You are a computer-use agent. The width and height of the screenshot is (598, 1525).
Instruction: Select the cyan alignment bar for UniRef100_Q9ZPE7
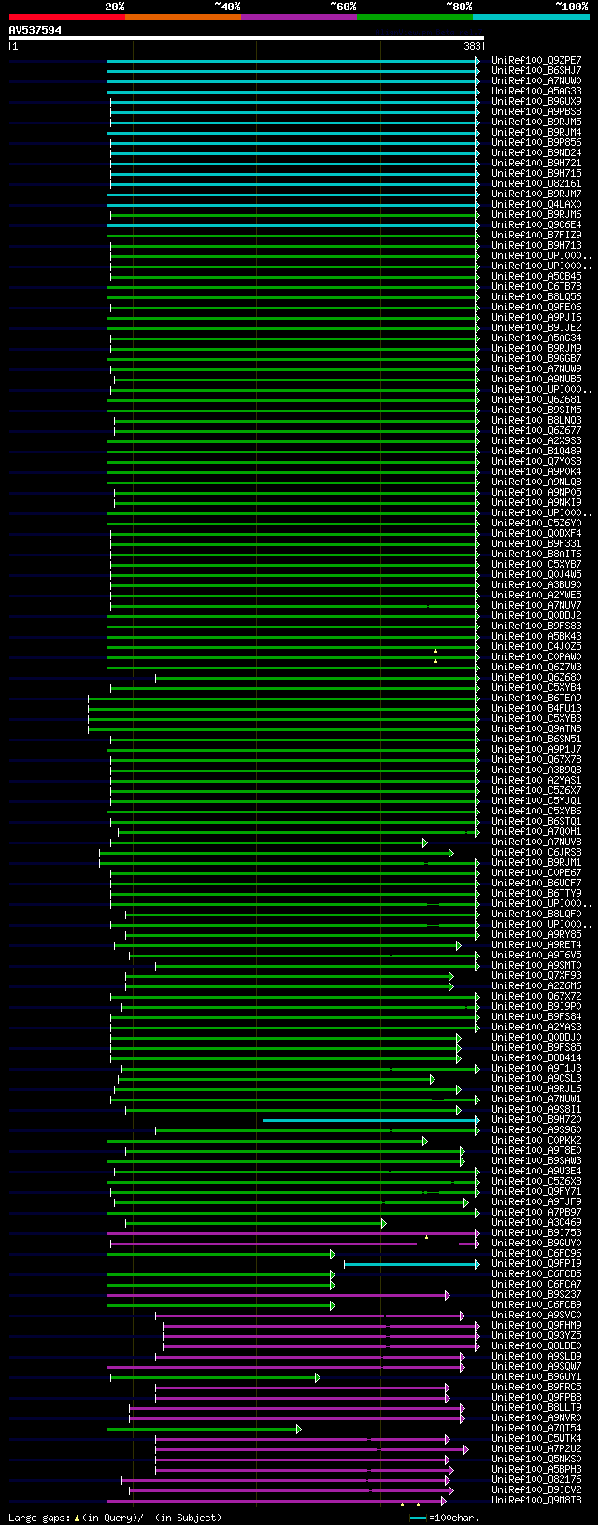[293, 61]
